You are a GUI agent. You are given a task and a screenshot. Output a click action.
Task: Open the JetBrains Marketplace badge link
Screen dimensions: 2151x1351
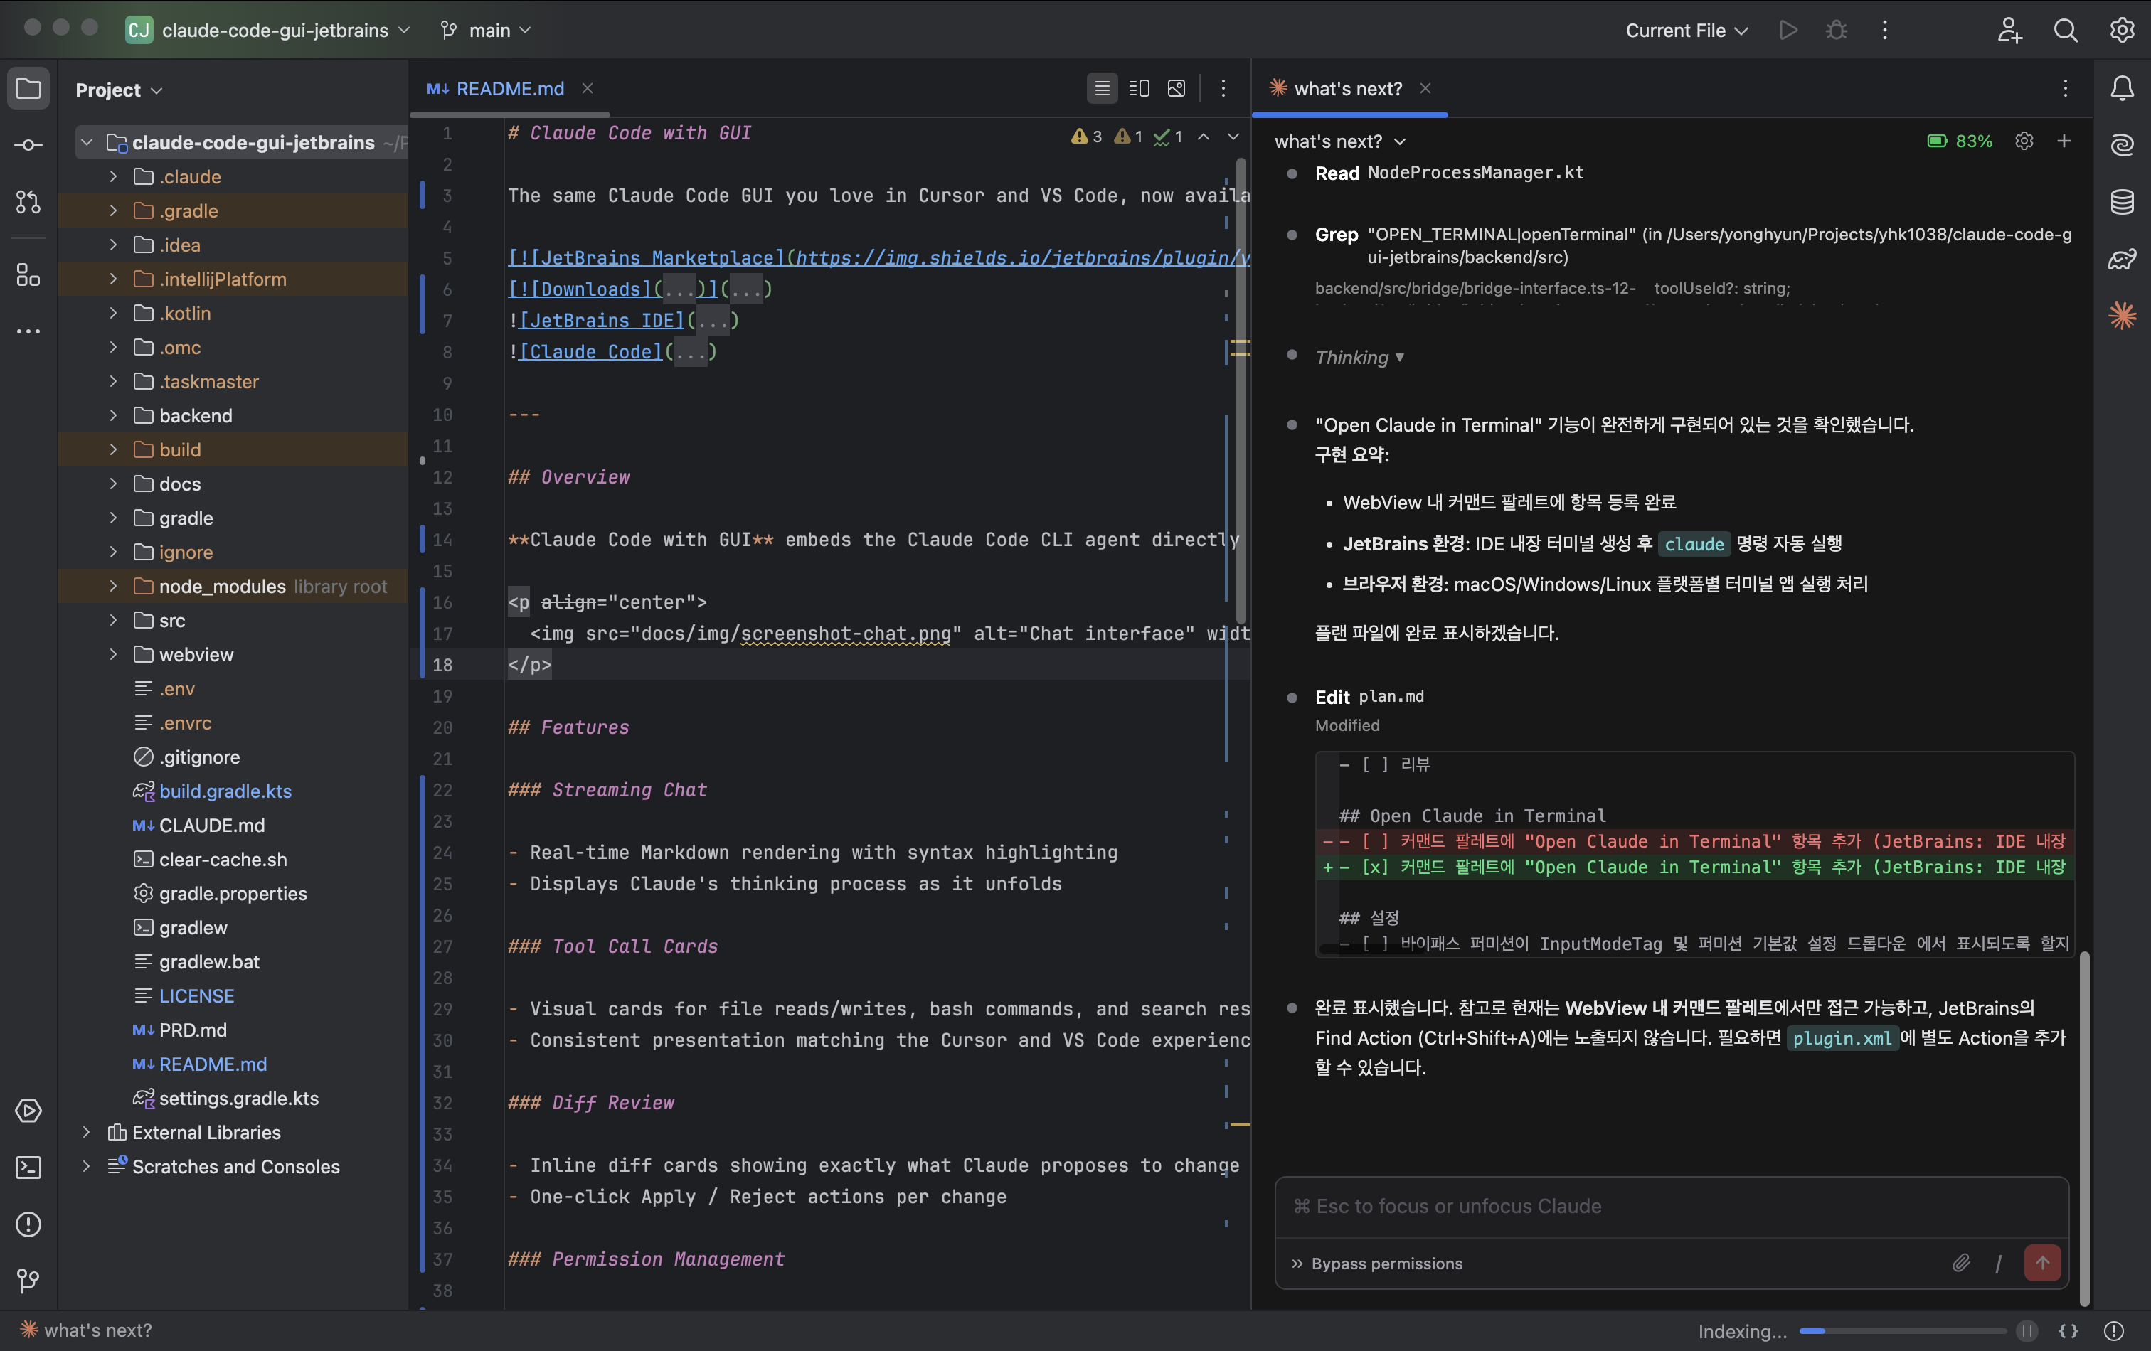point(879,258)
